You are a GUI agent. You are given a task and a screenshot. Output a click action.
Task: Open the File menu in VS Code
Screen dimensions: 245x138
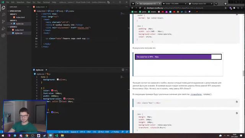[x=8, y=2]
